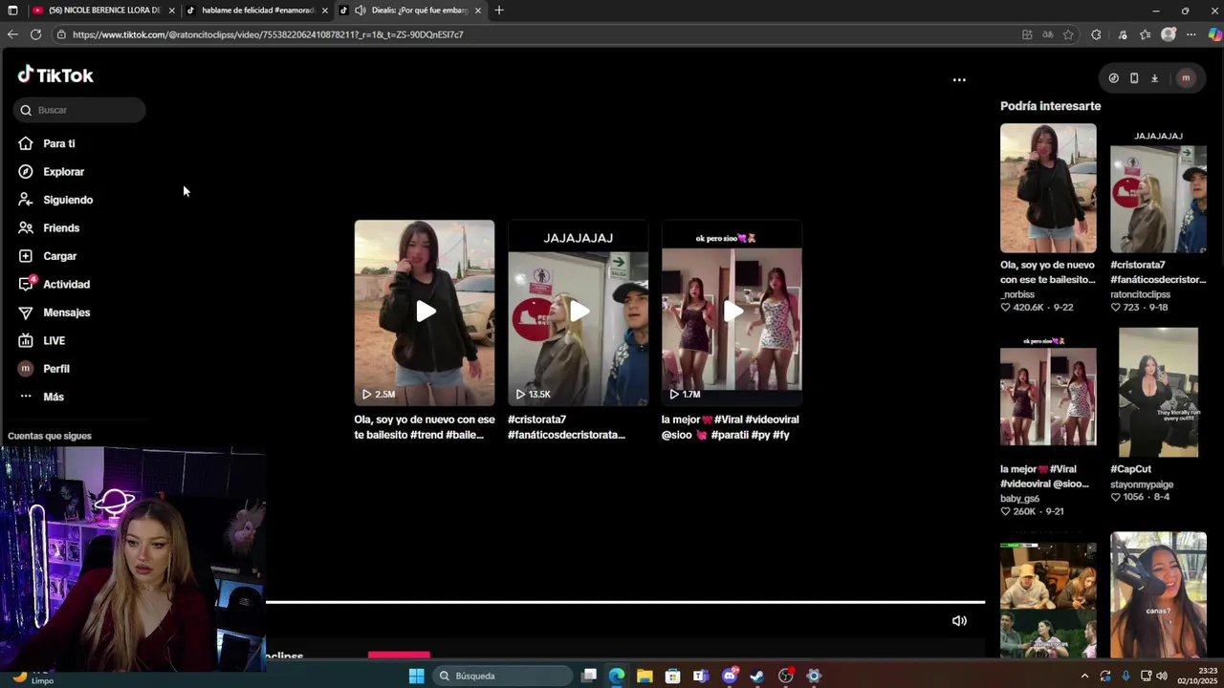Close the Dealis tab
1224x688 pixels.
(477, 11)
